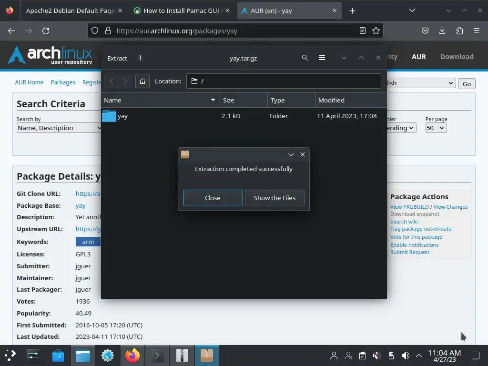Bookmark this page with the star
The image size is (488, 366).
[x=376, y=30]
